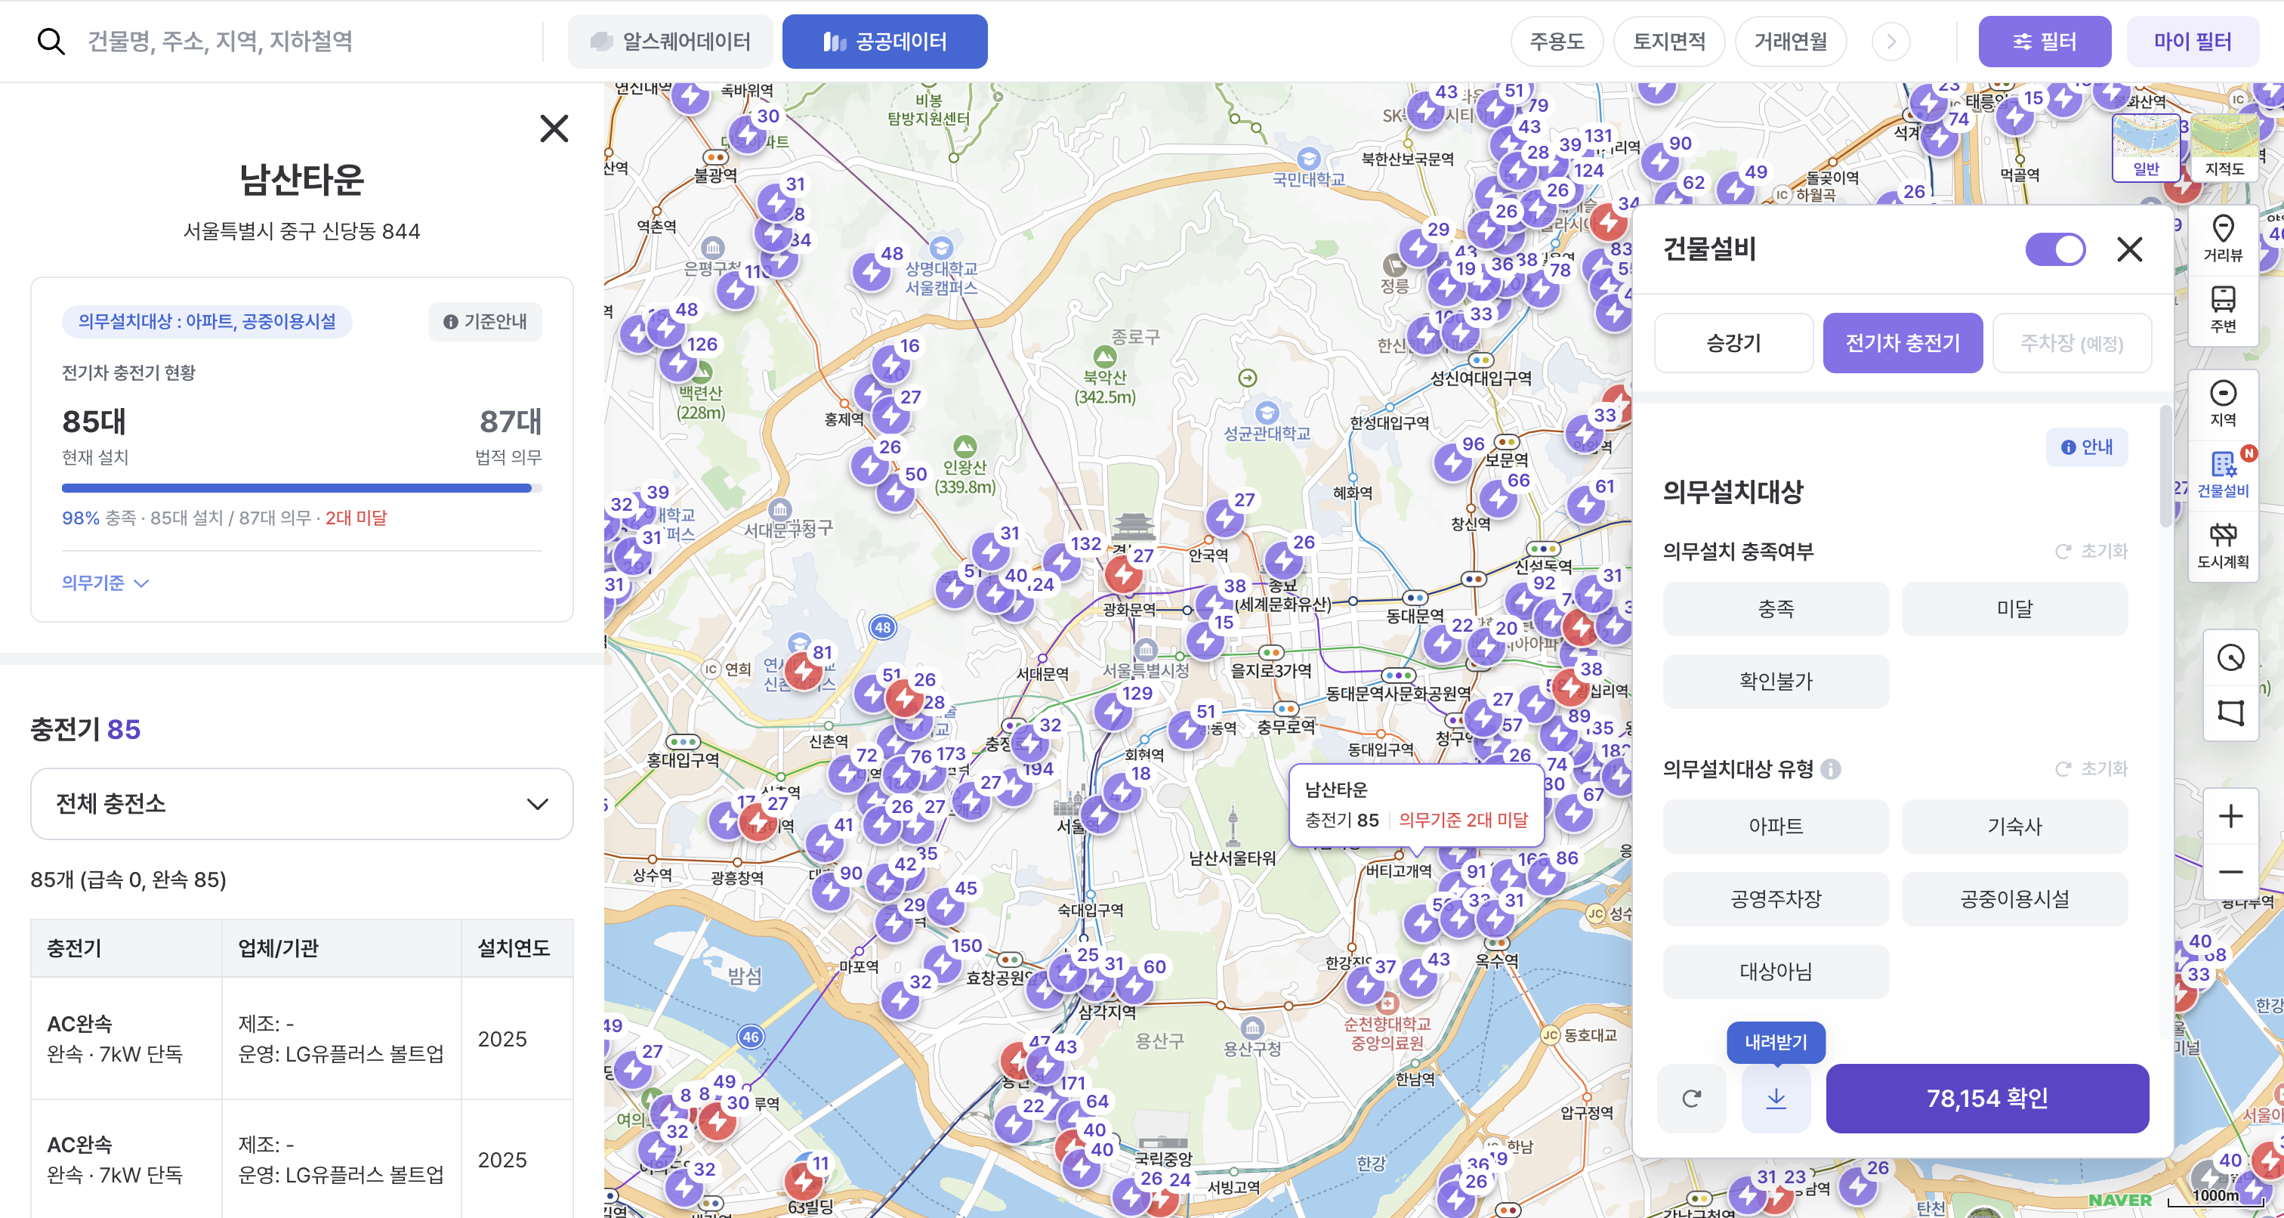The width and height of the screenshot is (2284, 1218).
Task: Click the 건물설비 panel scrollbar
Action: [2165, 465]
